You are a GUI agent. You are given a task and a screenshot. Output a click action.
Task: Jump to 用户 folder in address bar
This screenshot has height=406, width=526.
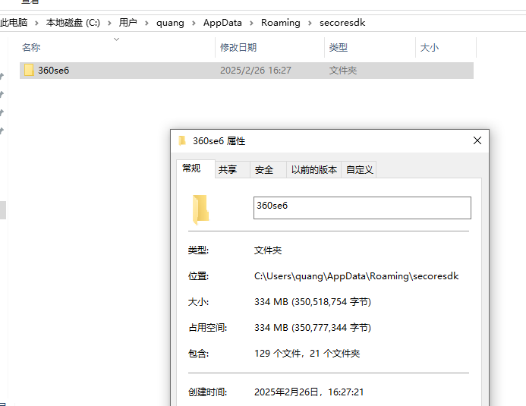pyautogui.click(x=128, y=23)
